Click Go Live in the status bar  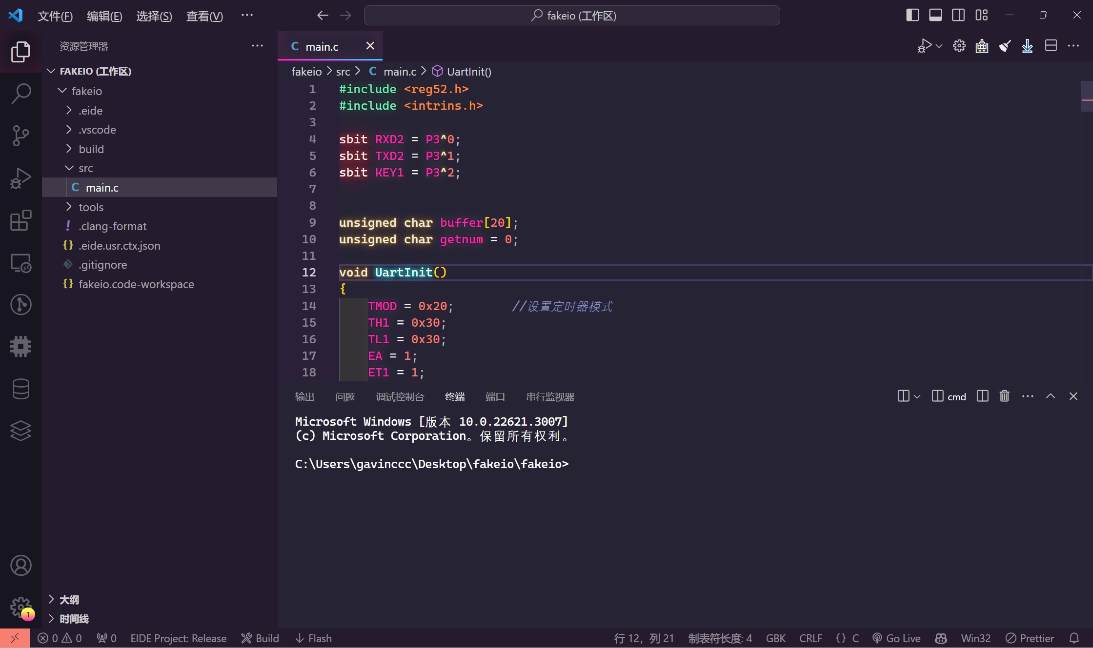coord(896,638)
